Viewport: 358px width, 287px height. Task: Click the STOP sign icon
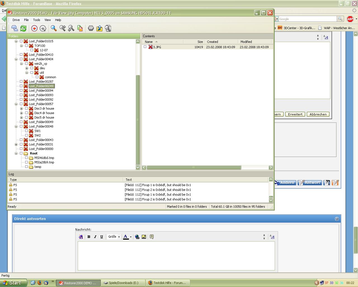point(91,28)
